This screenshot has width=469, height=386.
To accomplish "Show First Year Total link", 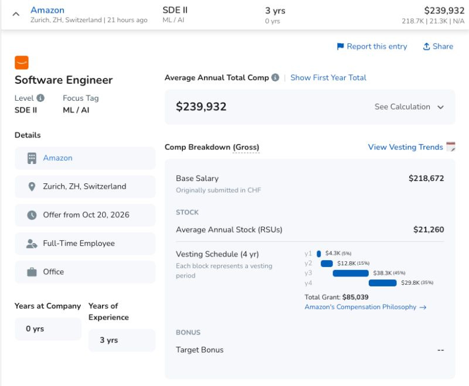I will [328, 78].
